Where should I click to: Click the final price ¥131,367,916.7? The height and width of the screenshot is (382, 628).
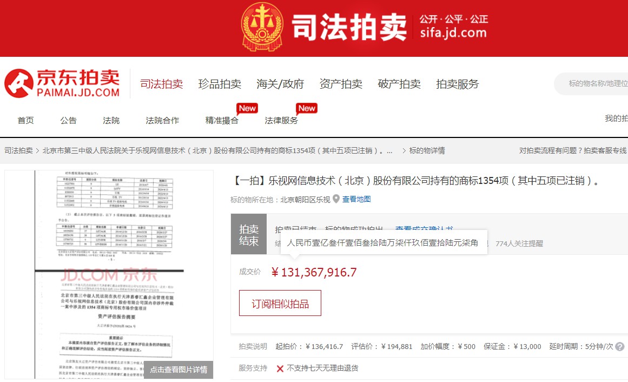pos(314,273)
